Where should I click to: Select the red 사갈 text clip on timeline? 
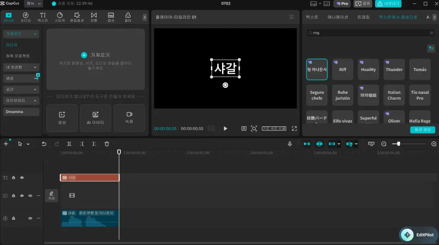pos(90,178)
